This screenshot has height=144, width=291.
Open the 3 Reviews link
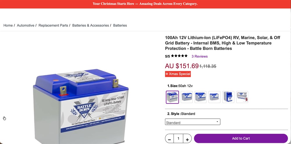[200, 56]
